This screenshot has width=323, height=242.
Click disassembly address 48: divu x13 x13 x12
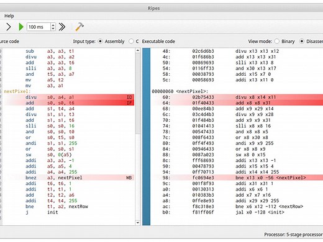click(x=237, y=51)
